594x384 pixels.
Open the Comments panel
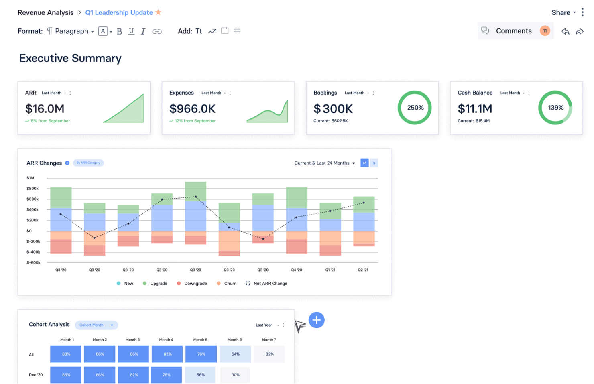(x=514, y=31)
